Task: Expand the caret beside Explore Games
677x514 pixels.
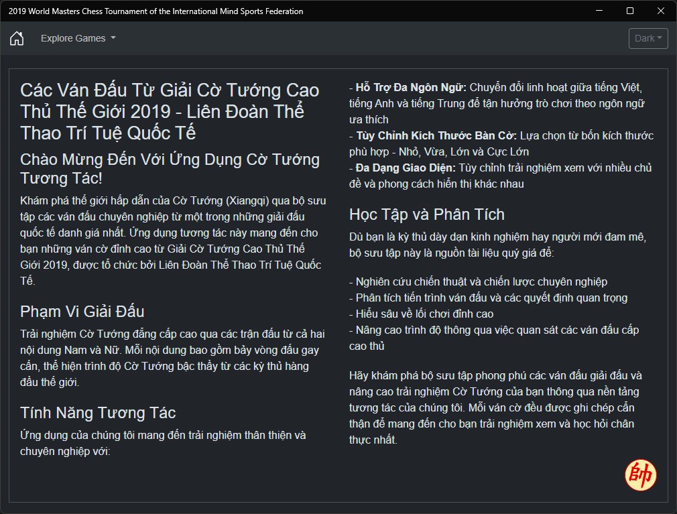Action: coord(113,38)
